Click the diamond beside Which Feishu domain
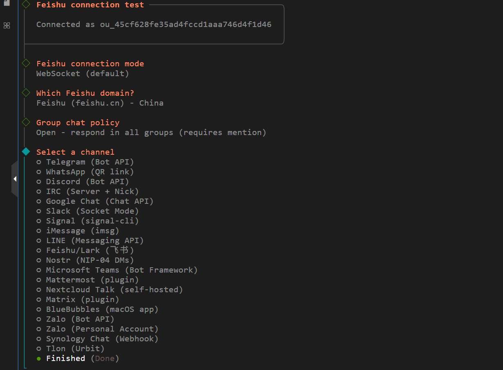503x370 pixels. pos(26,93)
